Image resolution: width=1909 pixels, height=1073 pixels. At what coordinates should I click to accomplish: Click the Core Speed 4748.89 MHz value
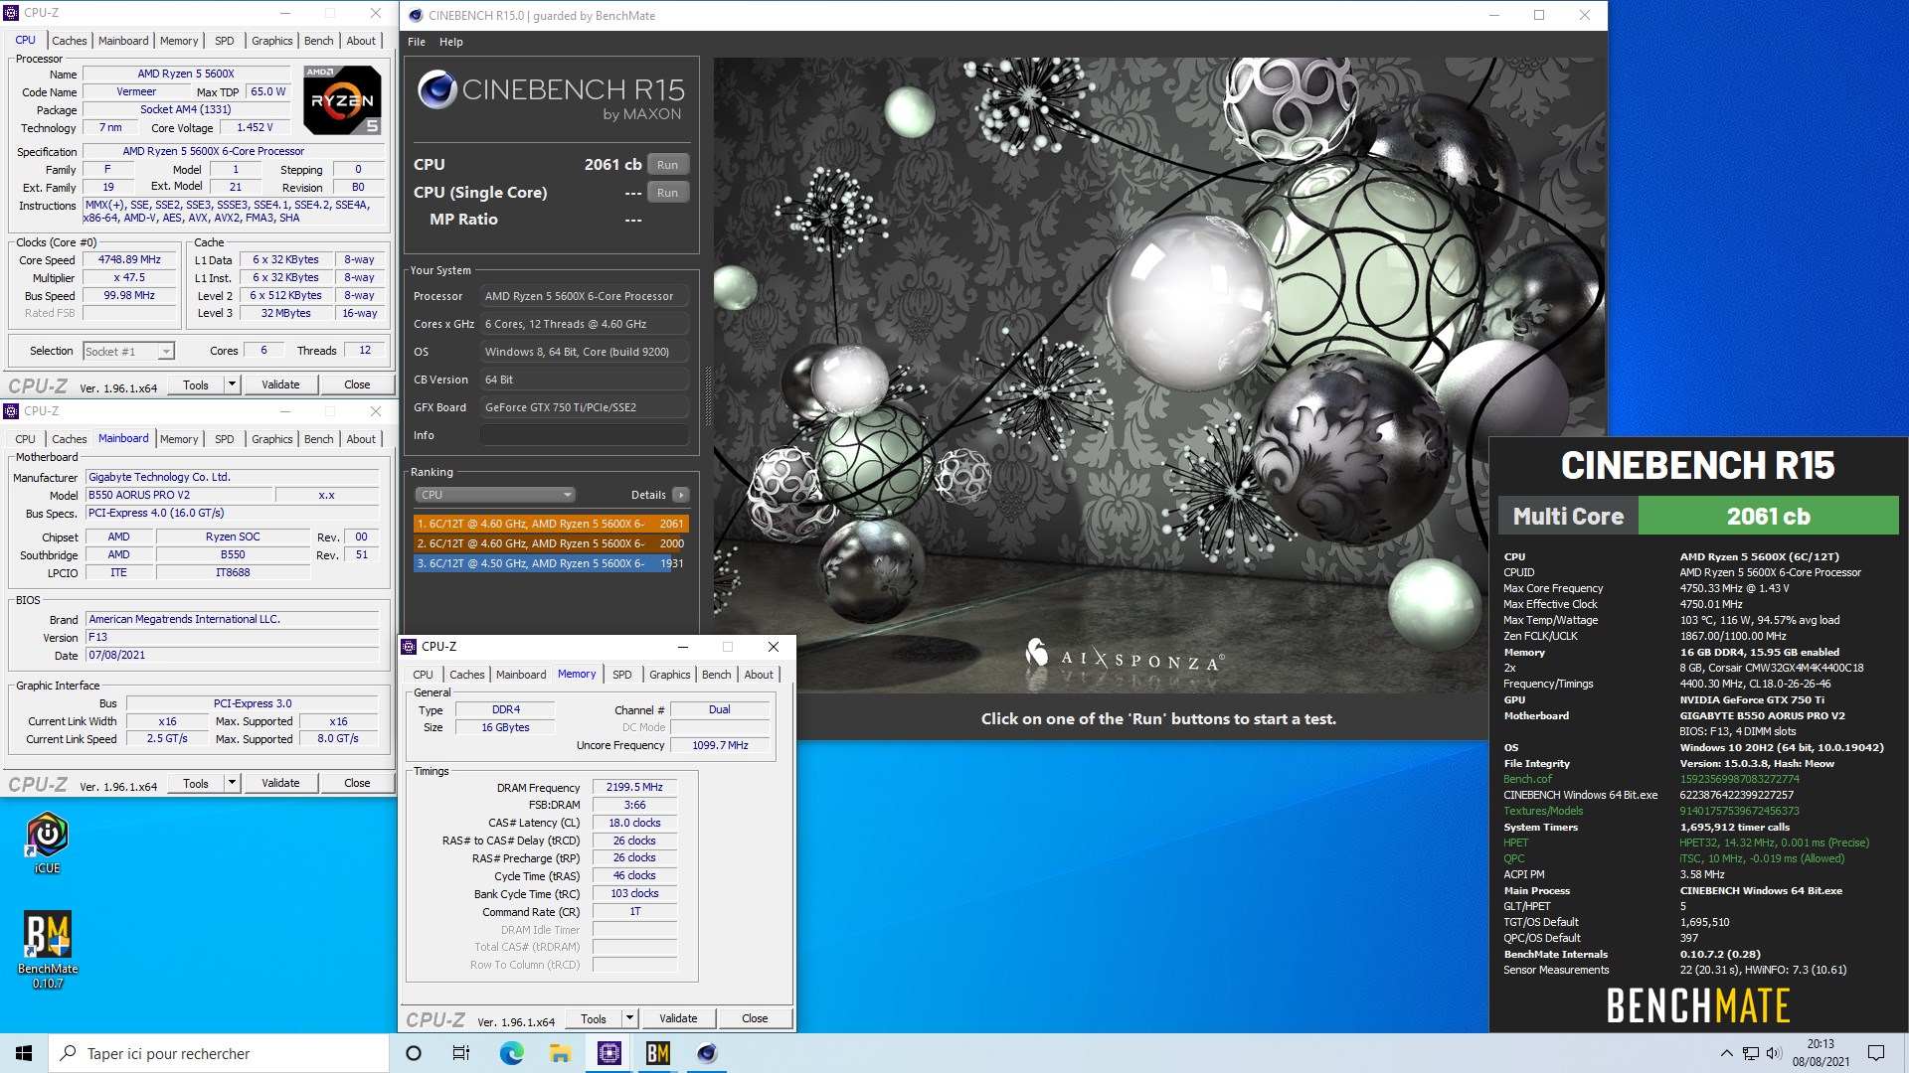pos(129,260)
